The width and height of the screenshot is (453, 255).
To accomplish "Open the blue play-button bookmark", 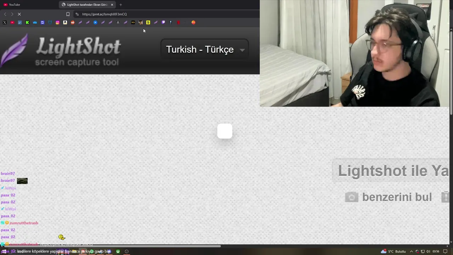I will [95, 22].
